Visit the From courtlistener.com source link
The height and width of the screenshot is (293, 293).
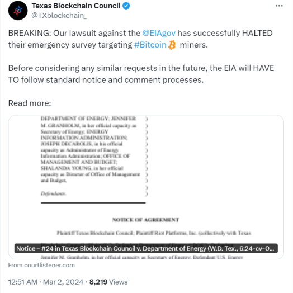(x=41, y=265)
